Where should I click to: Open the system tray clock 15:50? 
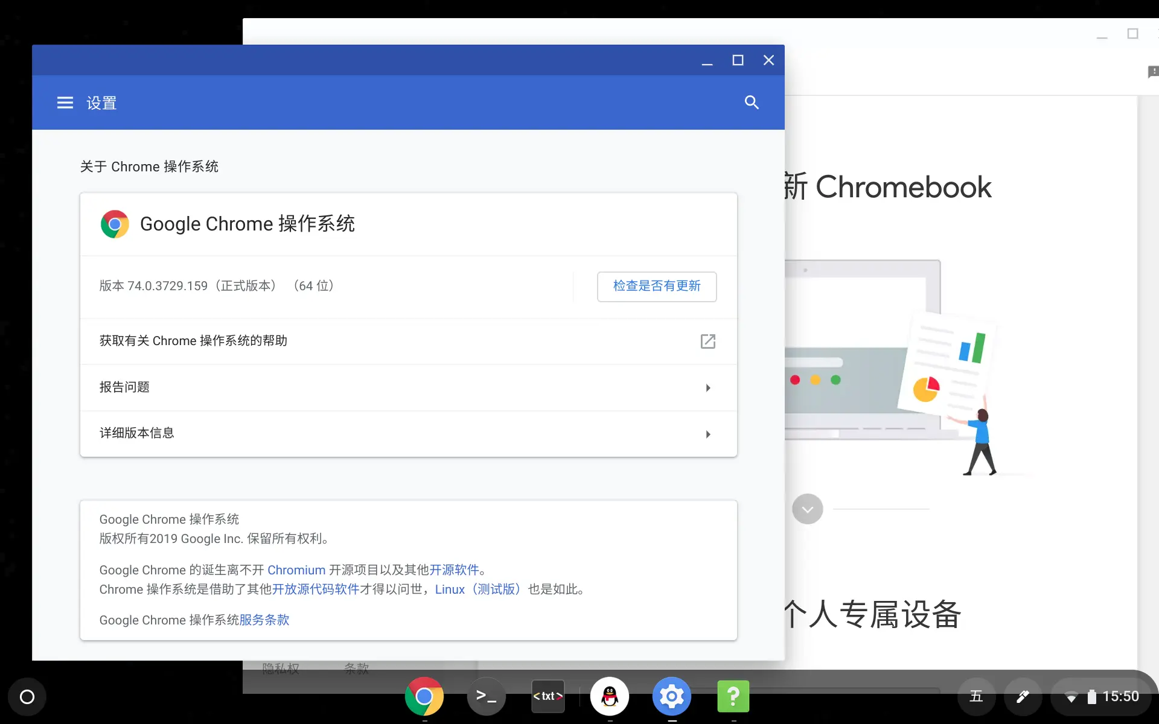1121,697
